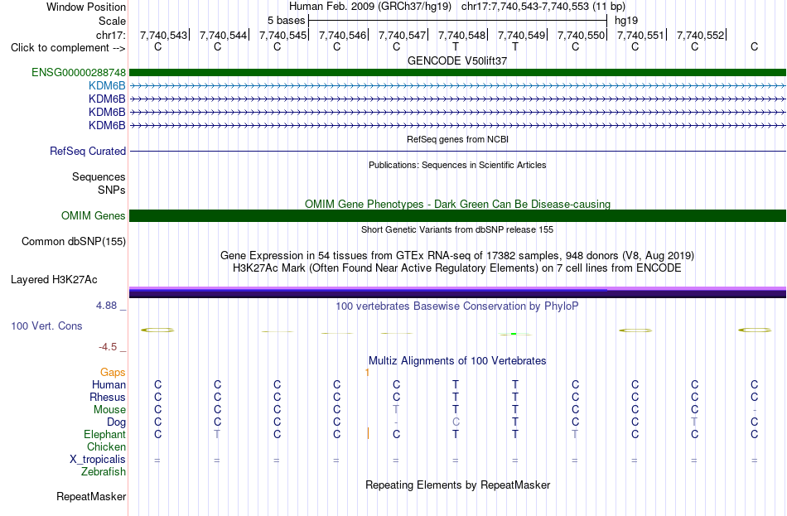Click Publications: Sequences in Scientific Articles title
The width and height of the screenshot is (787, 516).
[x=457, y=165]
